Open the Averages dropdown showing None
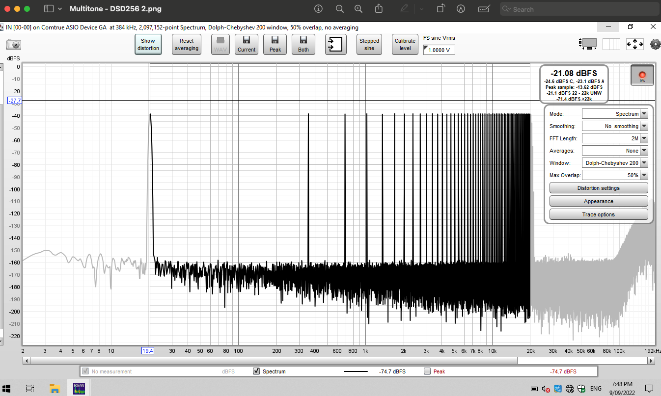 [x=615, y=151]
